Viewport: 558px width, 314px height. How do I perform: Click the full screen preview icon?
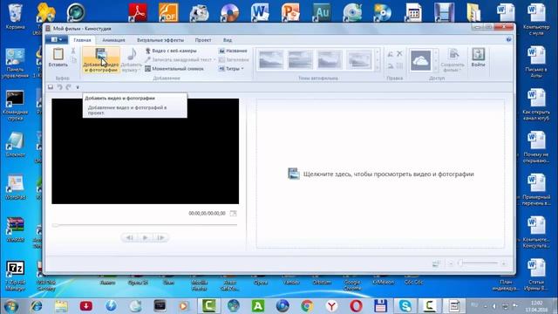click(x=233, y=213)
